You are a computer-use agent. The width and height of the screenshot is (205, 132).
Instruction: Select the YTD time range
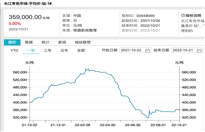[14, 50]
